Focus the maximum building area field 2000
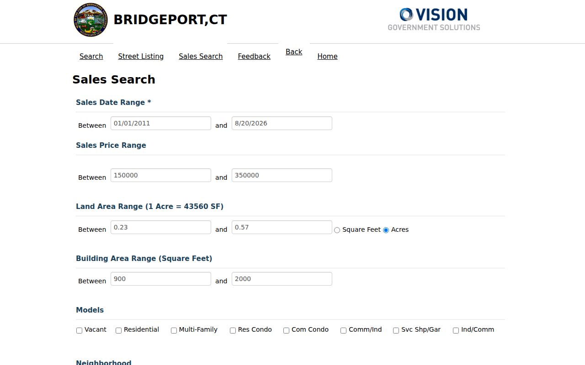The image size is (585, 365). click(282, 279)
